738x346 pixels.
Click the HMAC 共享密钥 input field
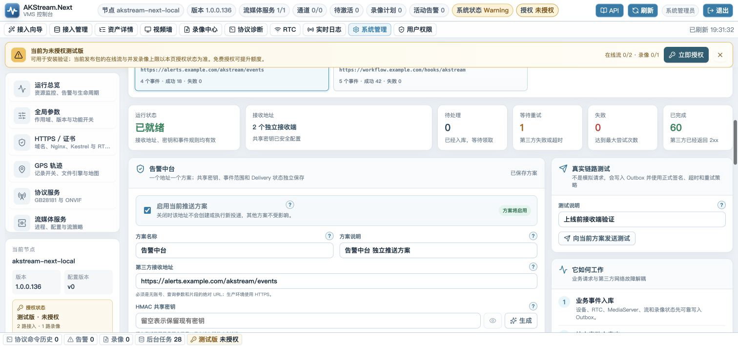pyautogui.click(x=308, y=321)
